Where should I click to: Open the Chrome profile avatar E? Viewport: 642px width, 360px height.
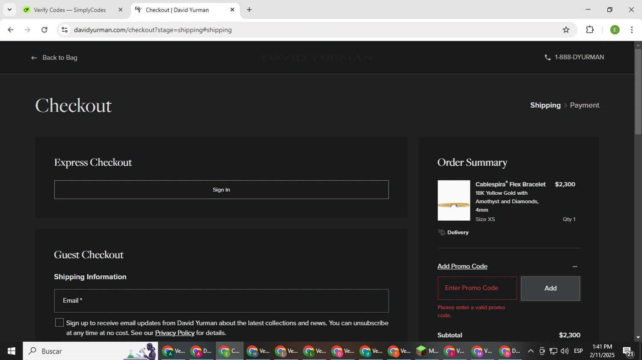click(615, 30)
